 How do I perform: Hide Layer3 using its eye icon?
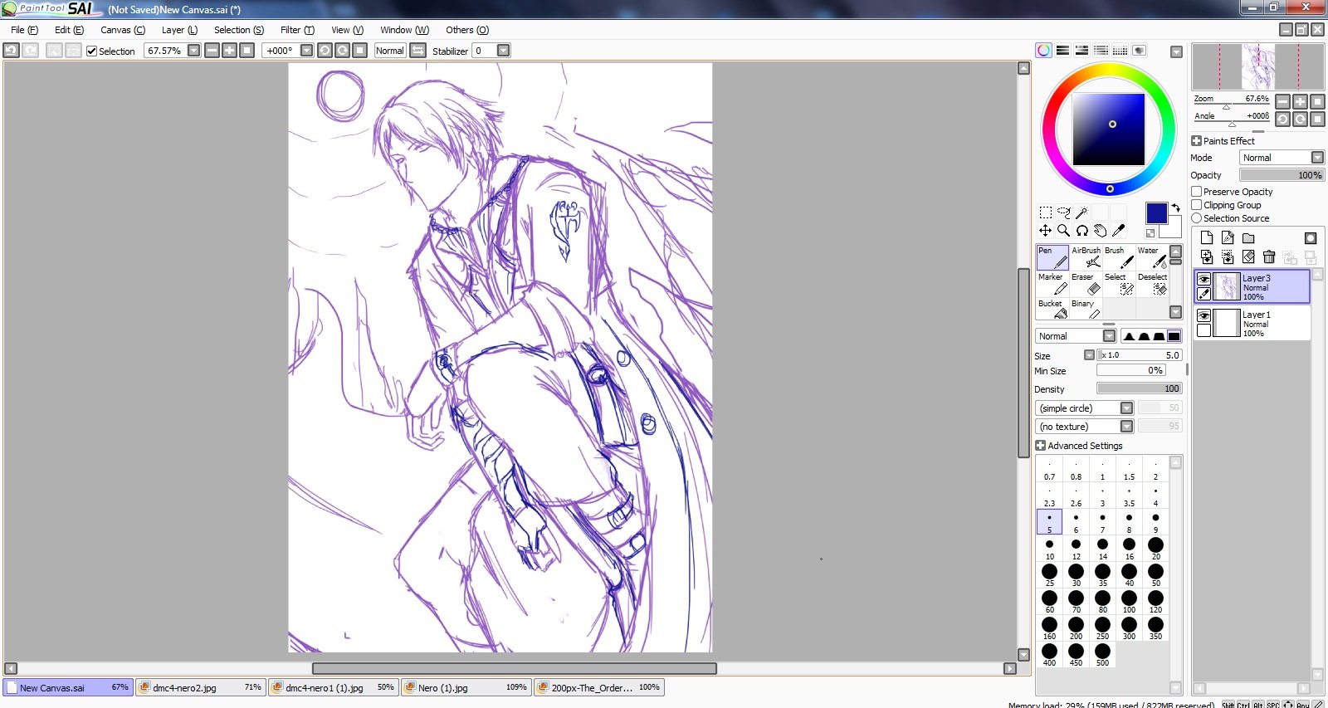[1203, 279]
